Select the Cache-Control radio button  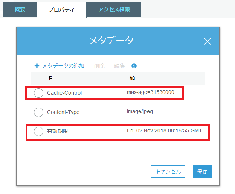coord(38,93)
